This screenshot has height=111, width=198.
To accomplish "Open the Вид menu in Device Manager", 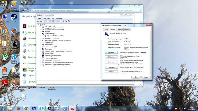I will coord(53,18).
